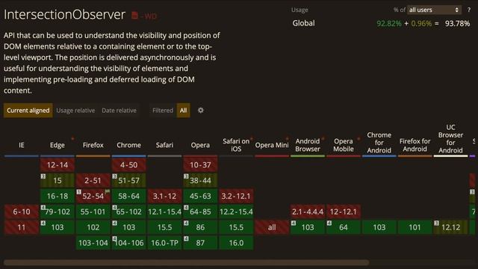Viewport: 478px width, 269px height.
Task: Select the Edge 79-102 cell
Action: 58,211
